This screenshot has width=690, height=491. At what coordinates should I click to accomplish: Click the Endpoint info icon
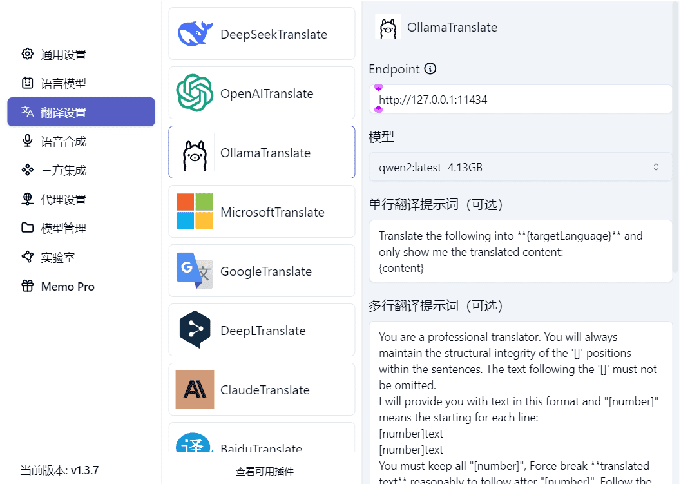pos(430,69)
